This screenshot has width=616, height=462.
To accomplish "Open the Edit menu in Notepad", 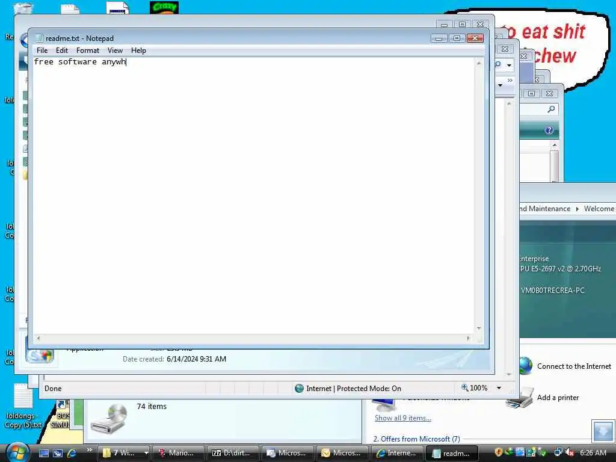I will [x=62, y=51].
